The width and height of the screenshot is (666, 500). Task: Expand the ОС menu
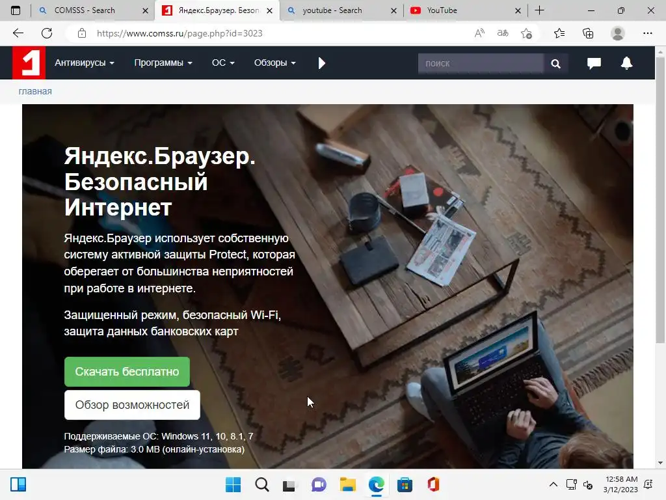pyautogui.click(x=223, y=63)
